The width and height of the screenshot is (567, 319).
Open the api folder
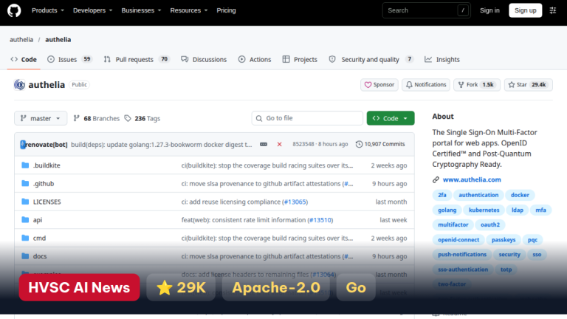38,220
